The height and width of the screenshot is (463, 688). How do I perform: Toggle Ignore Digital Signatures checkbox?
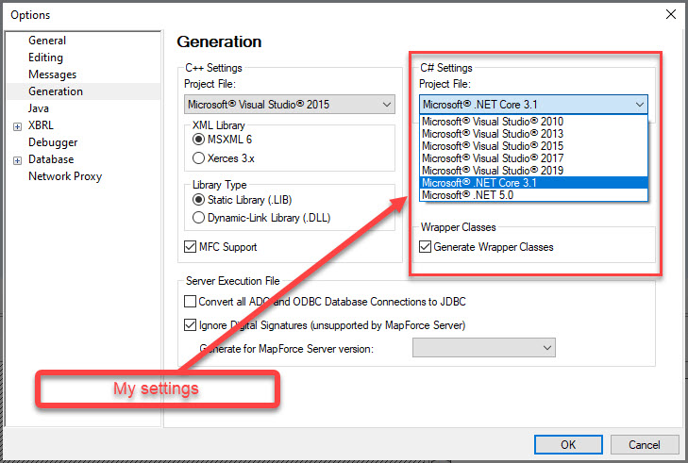click(x=190, y=325)
